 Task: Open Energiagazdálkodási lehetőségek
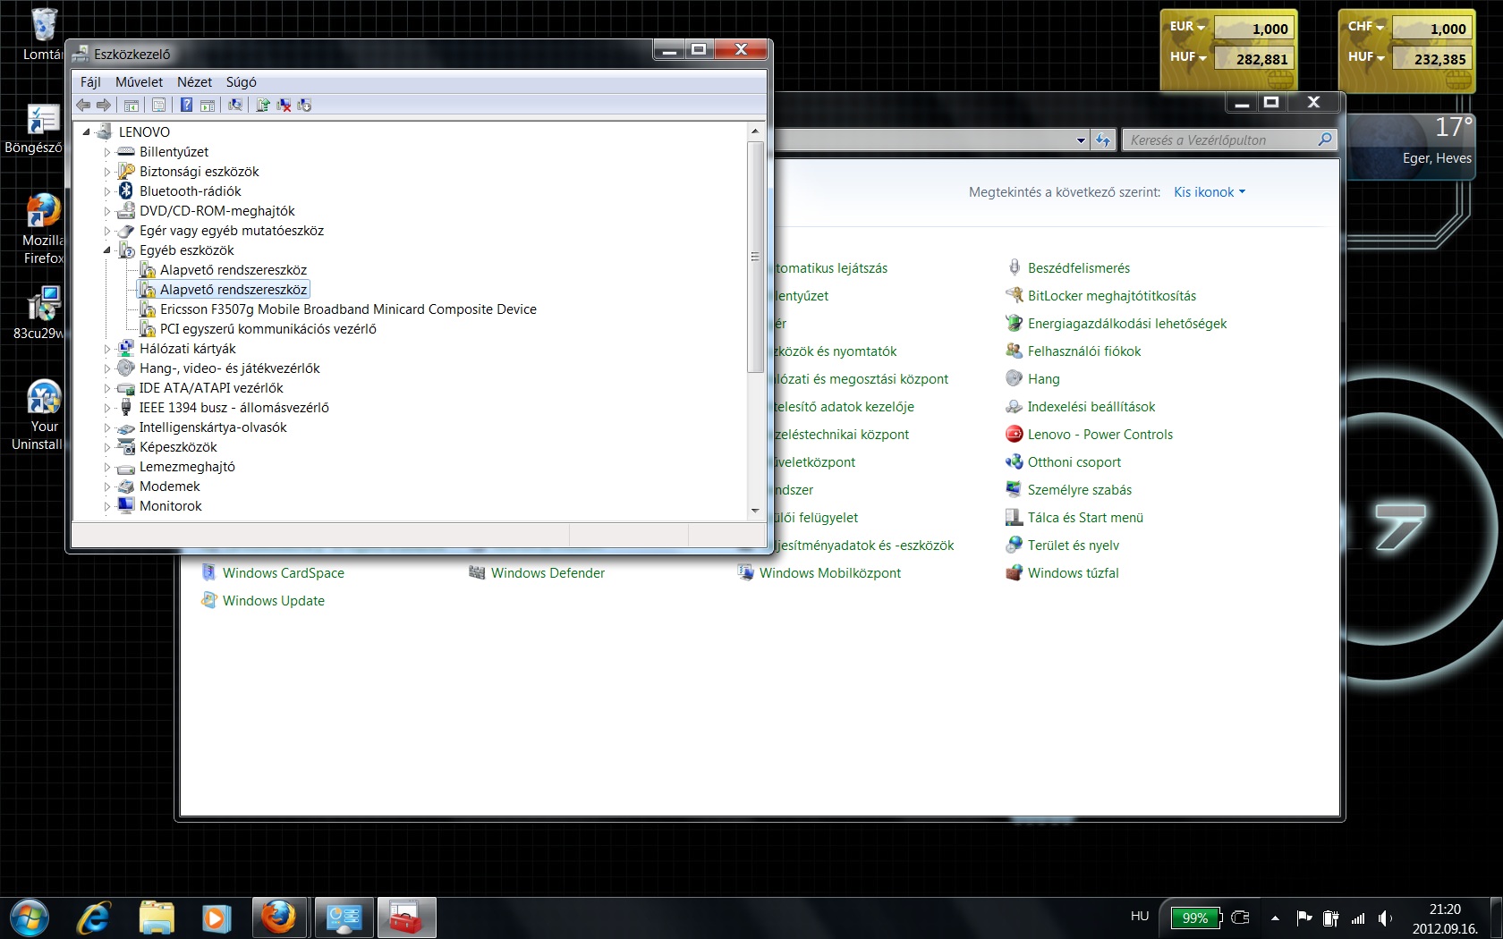[1126, 324]
